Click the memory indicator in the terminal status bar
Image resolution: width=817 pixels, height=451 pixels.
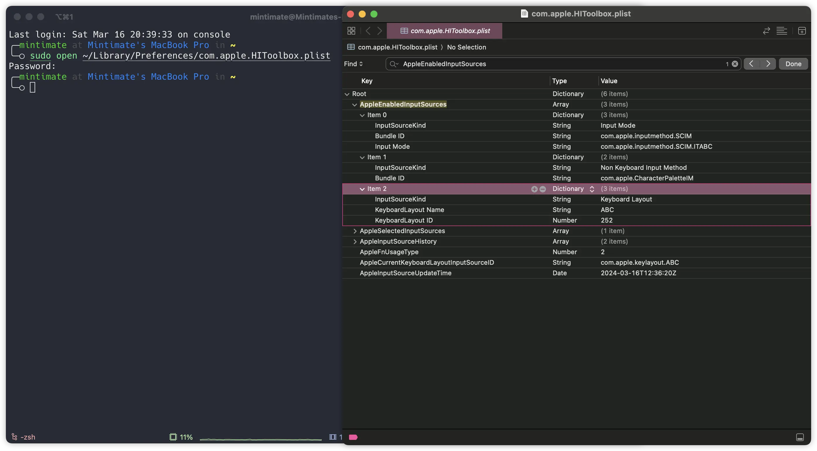pyautogui.click(x=336, y=437)
